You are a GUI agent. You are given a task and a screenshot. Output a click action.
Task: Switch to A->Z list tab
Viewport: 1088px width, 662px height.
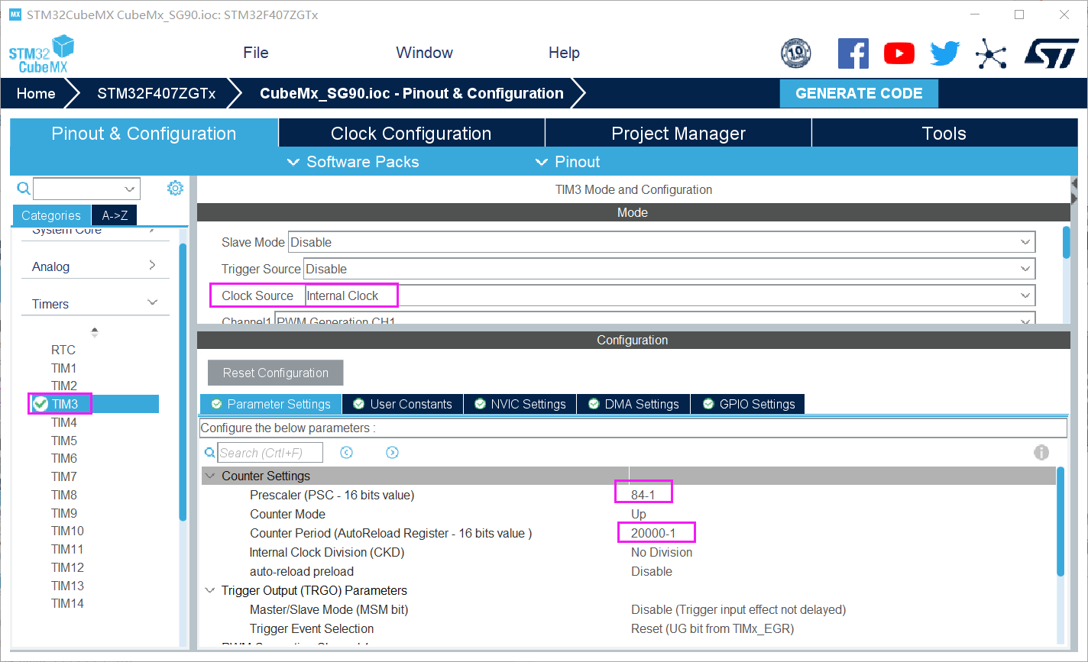(115, 215)
